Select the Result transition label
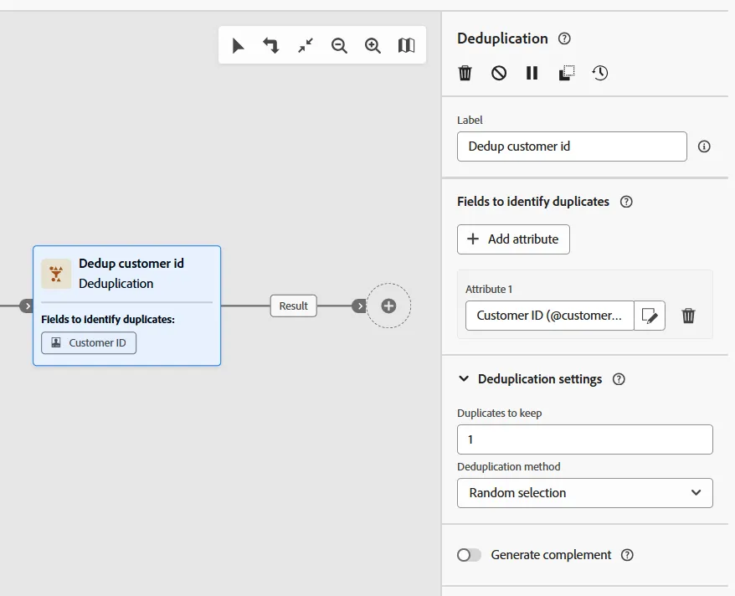 [294, 306]
